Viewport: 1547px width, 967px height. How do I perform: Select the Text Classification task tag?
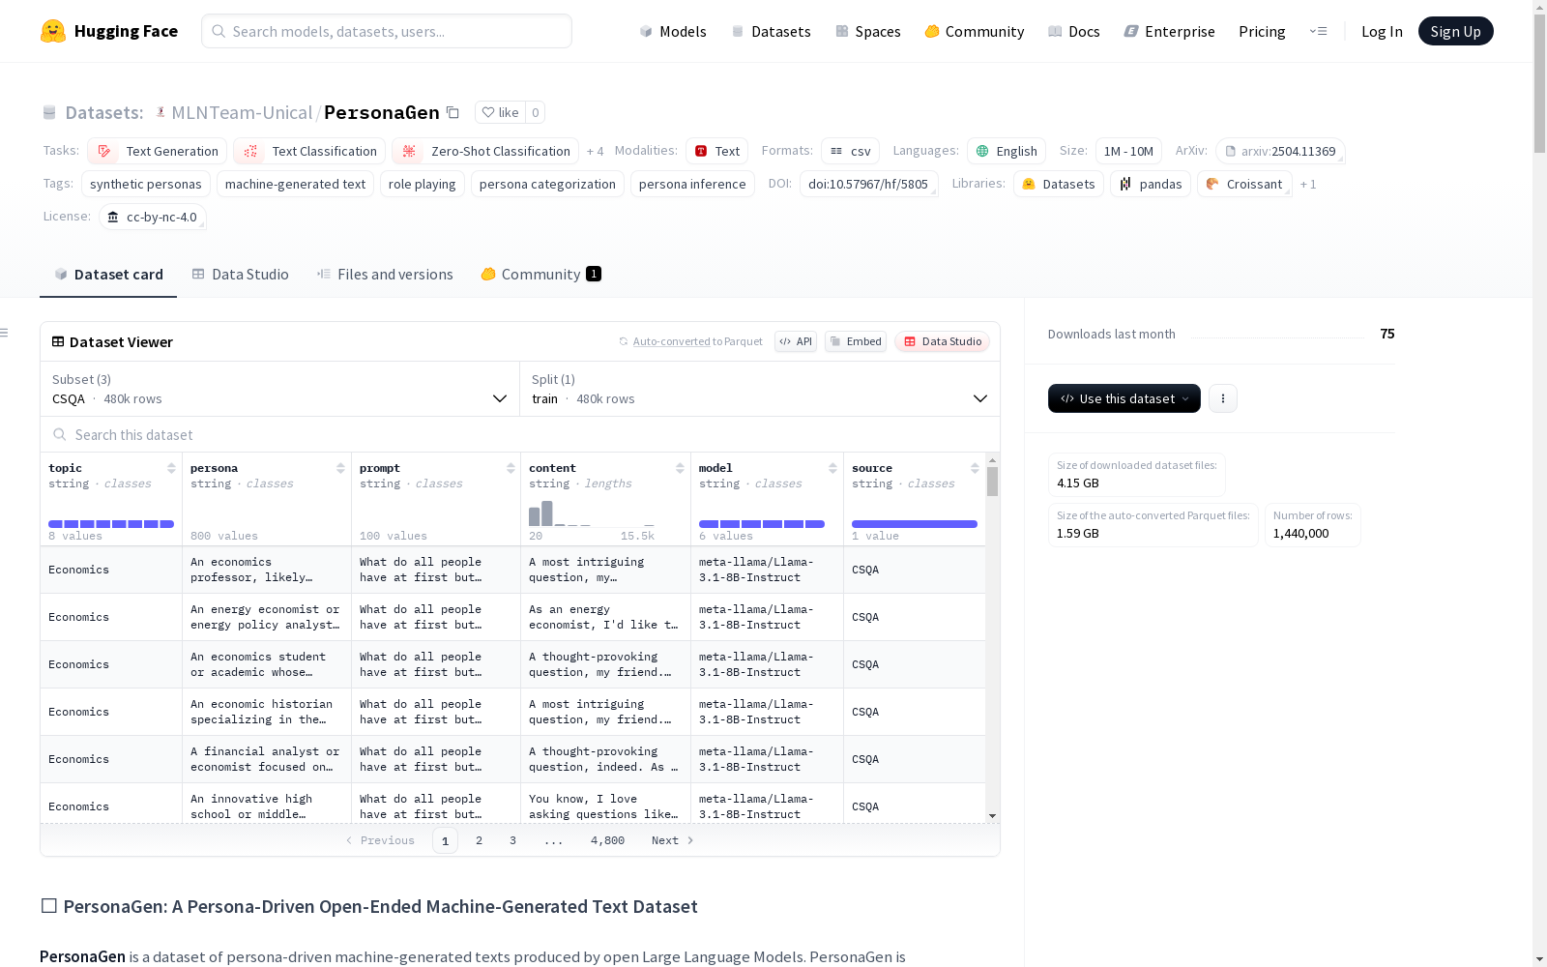click(309, 151)
